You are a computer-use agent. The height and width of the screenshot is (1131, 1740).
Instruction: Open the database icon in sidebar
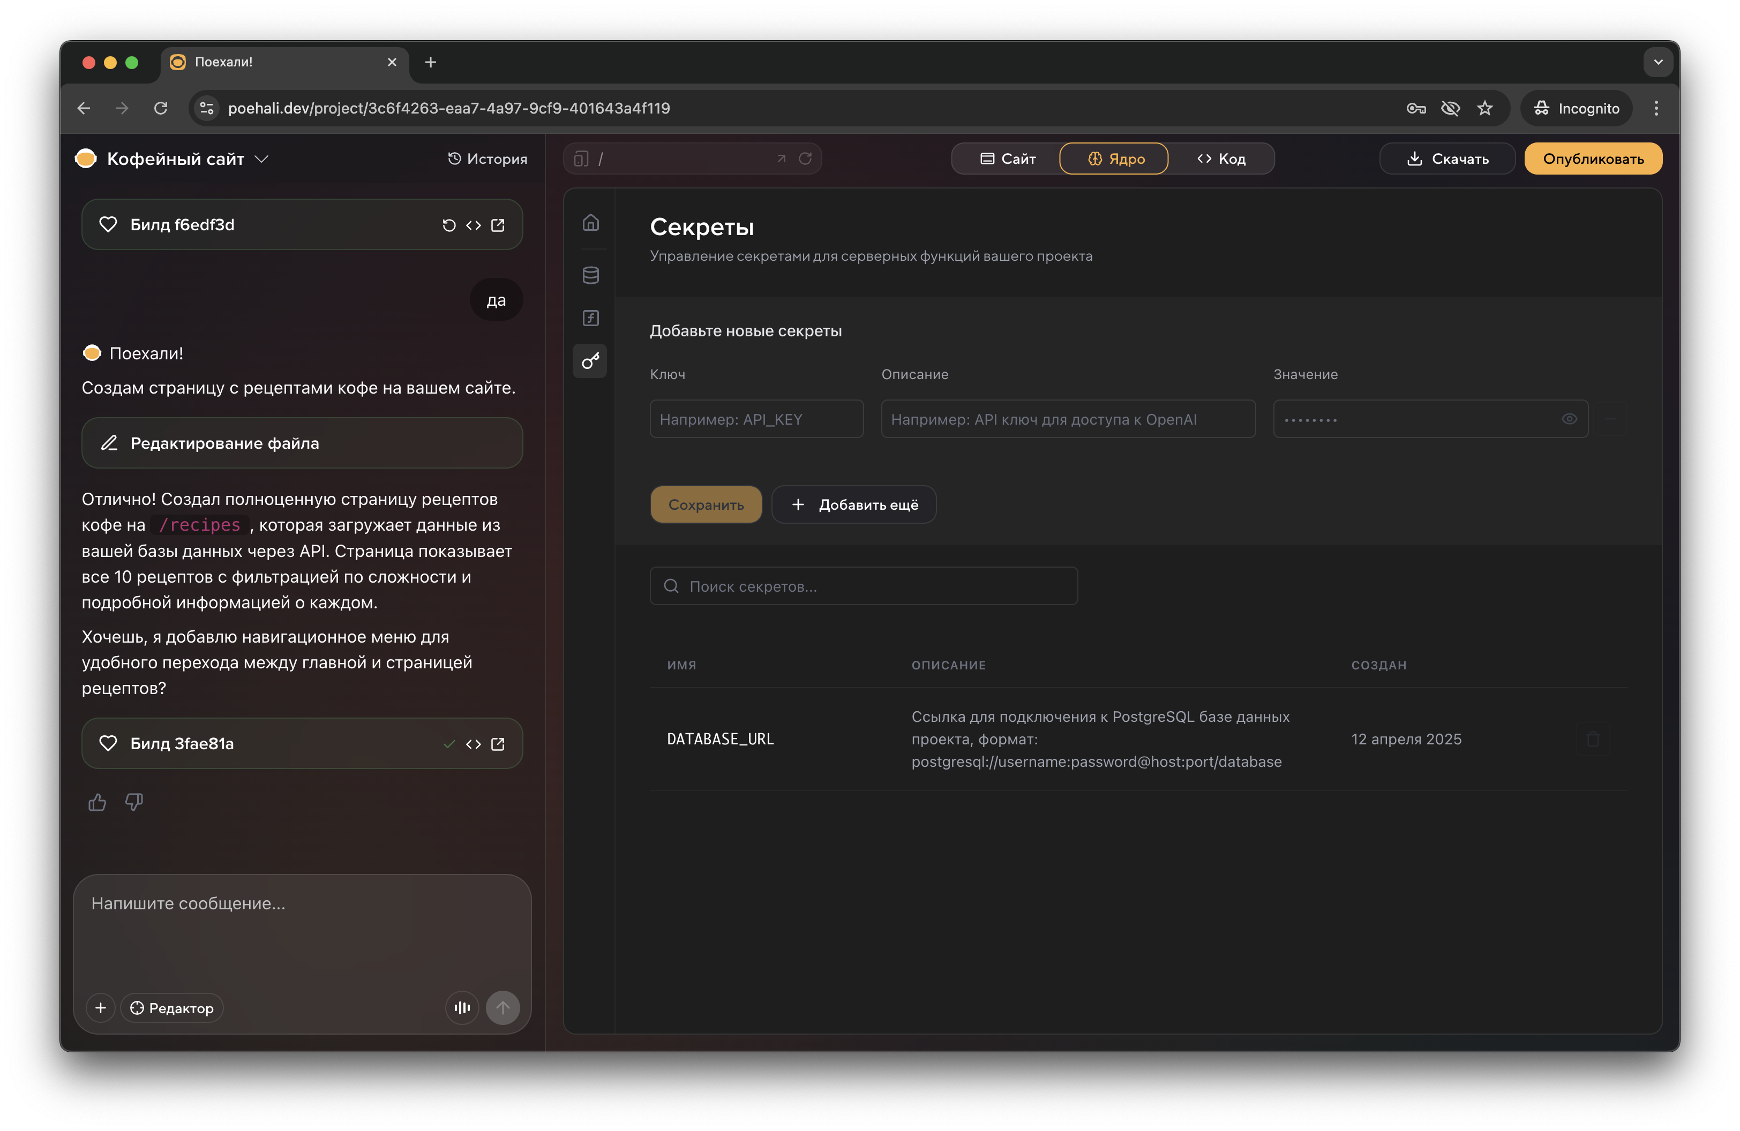coord(590,275)
